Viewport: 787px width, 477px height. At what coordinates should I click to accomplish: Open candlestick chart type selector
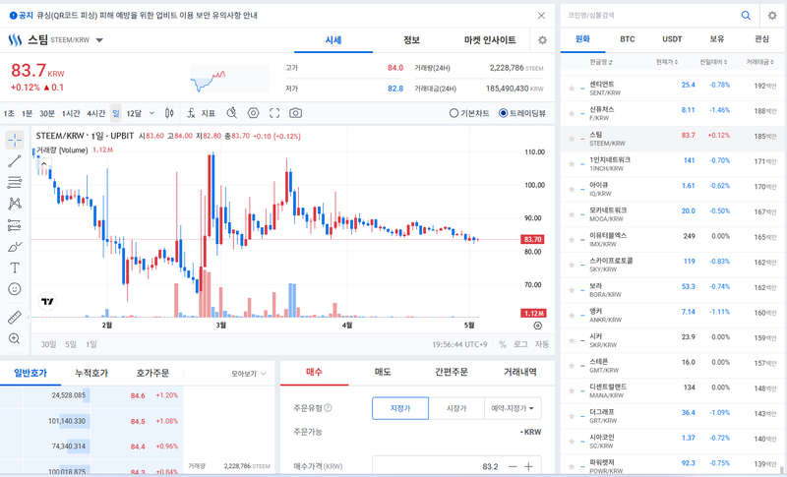coord(169,113)
